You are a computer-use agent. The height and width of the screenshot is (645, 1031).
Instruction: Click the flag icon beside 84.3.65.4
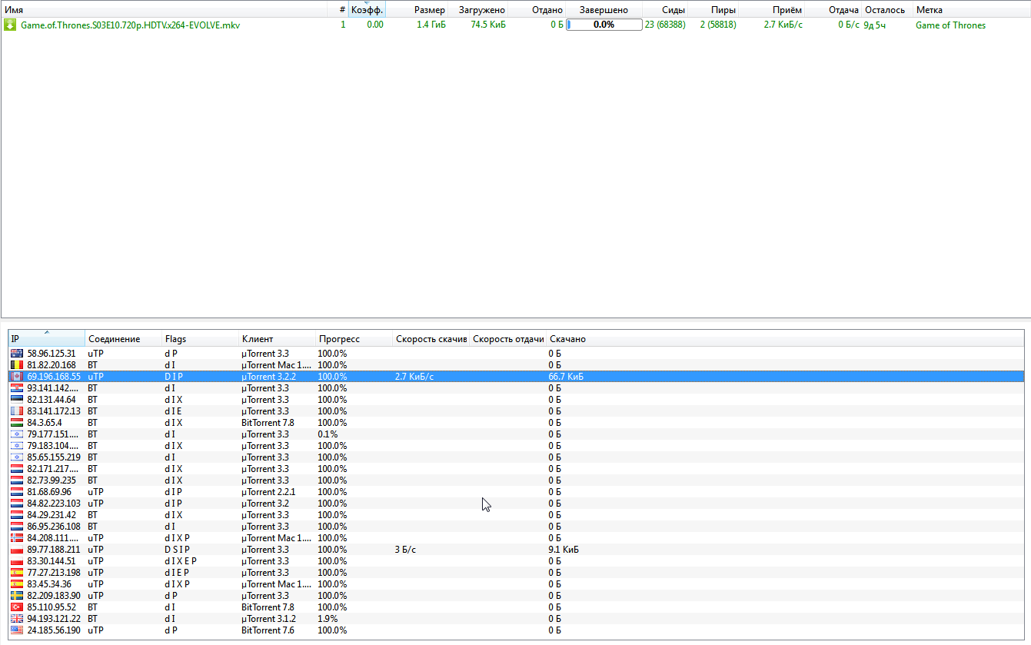pyautogui.click(x=17, y=423)
